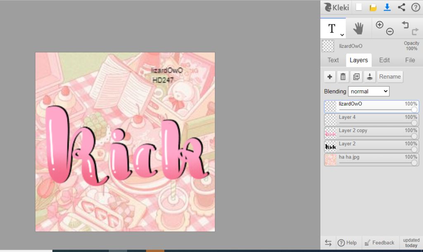Switch to the Layers tab
The image size is (423, 252).
coord(359,60)
